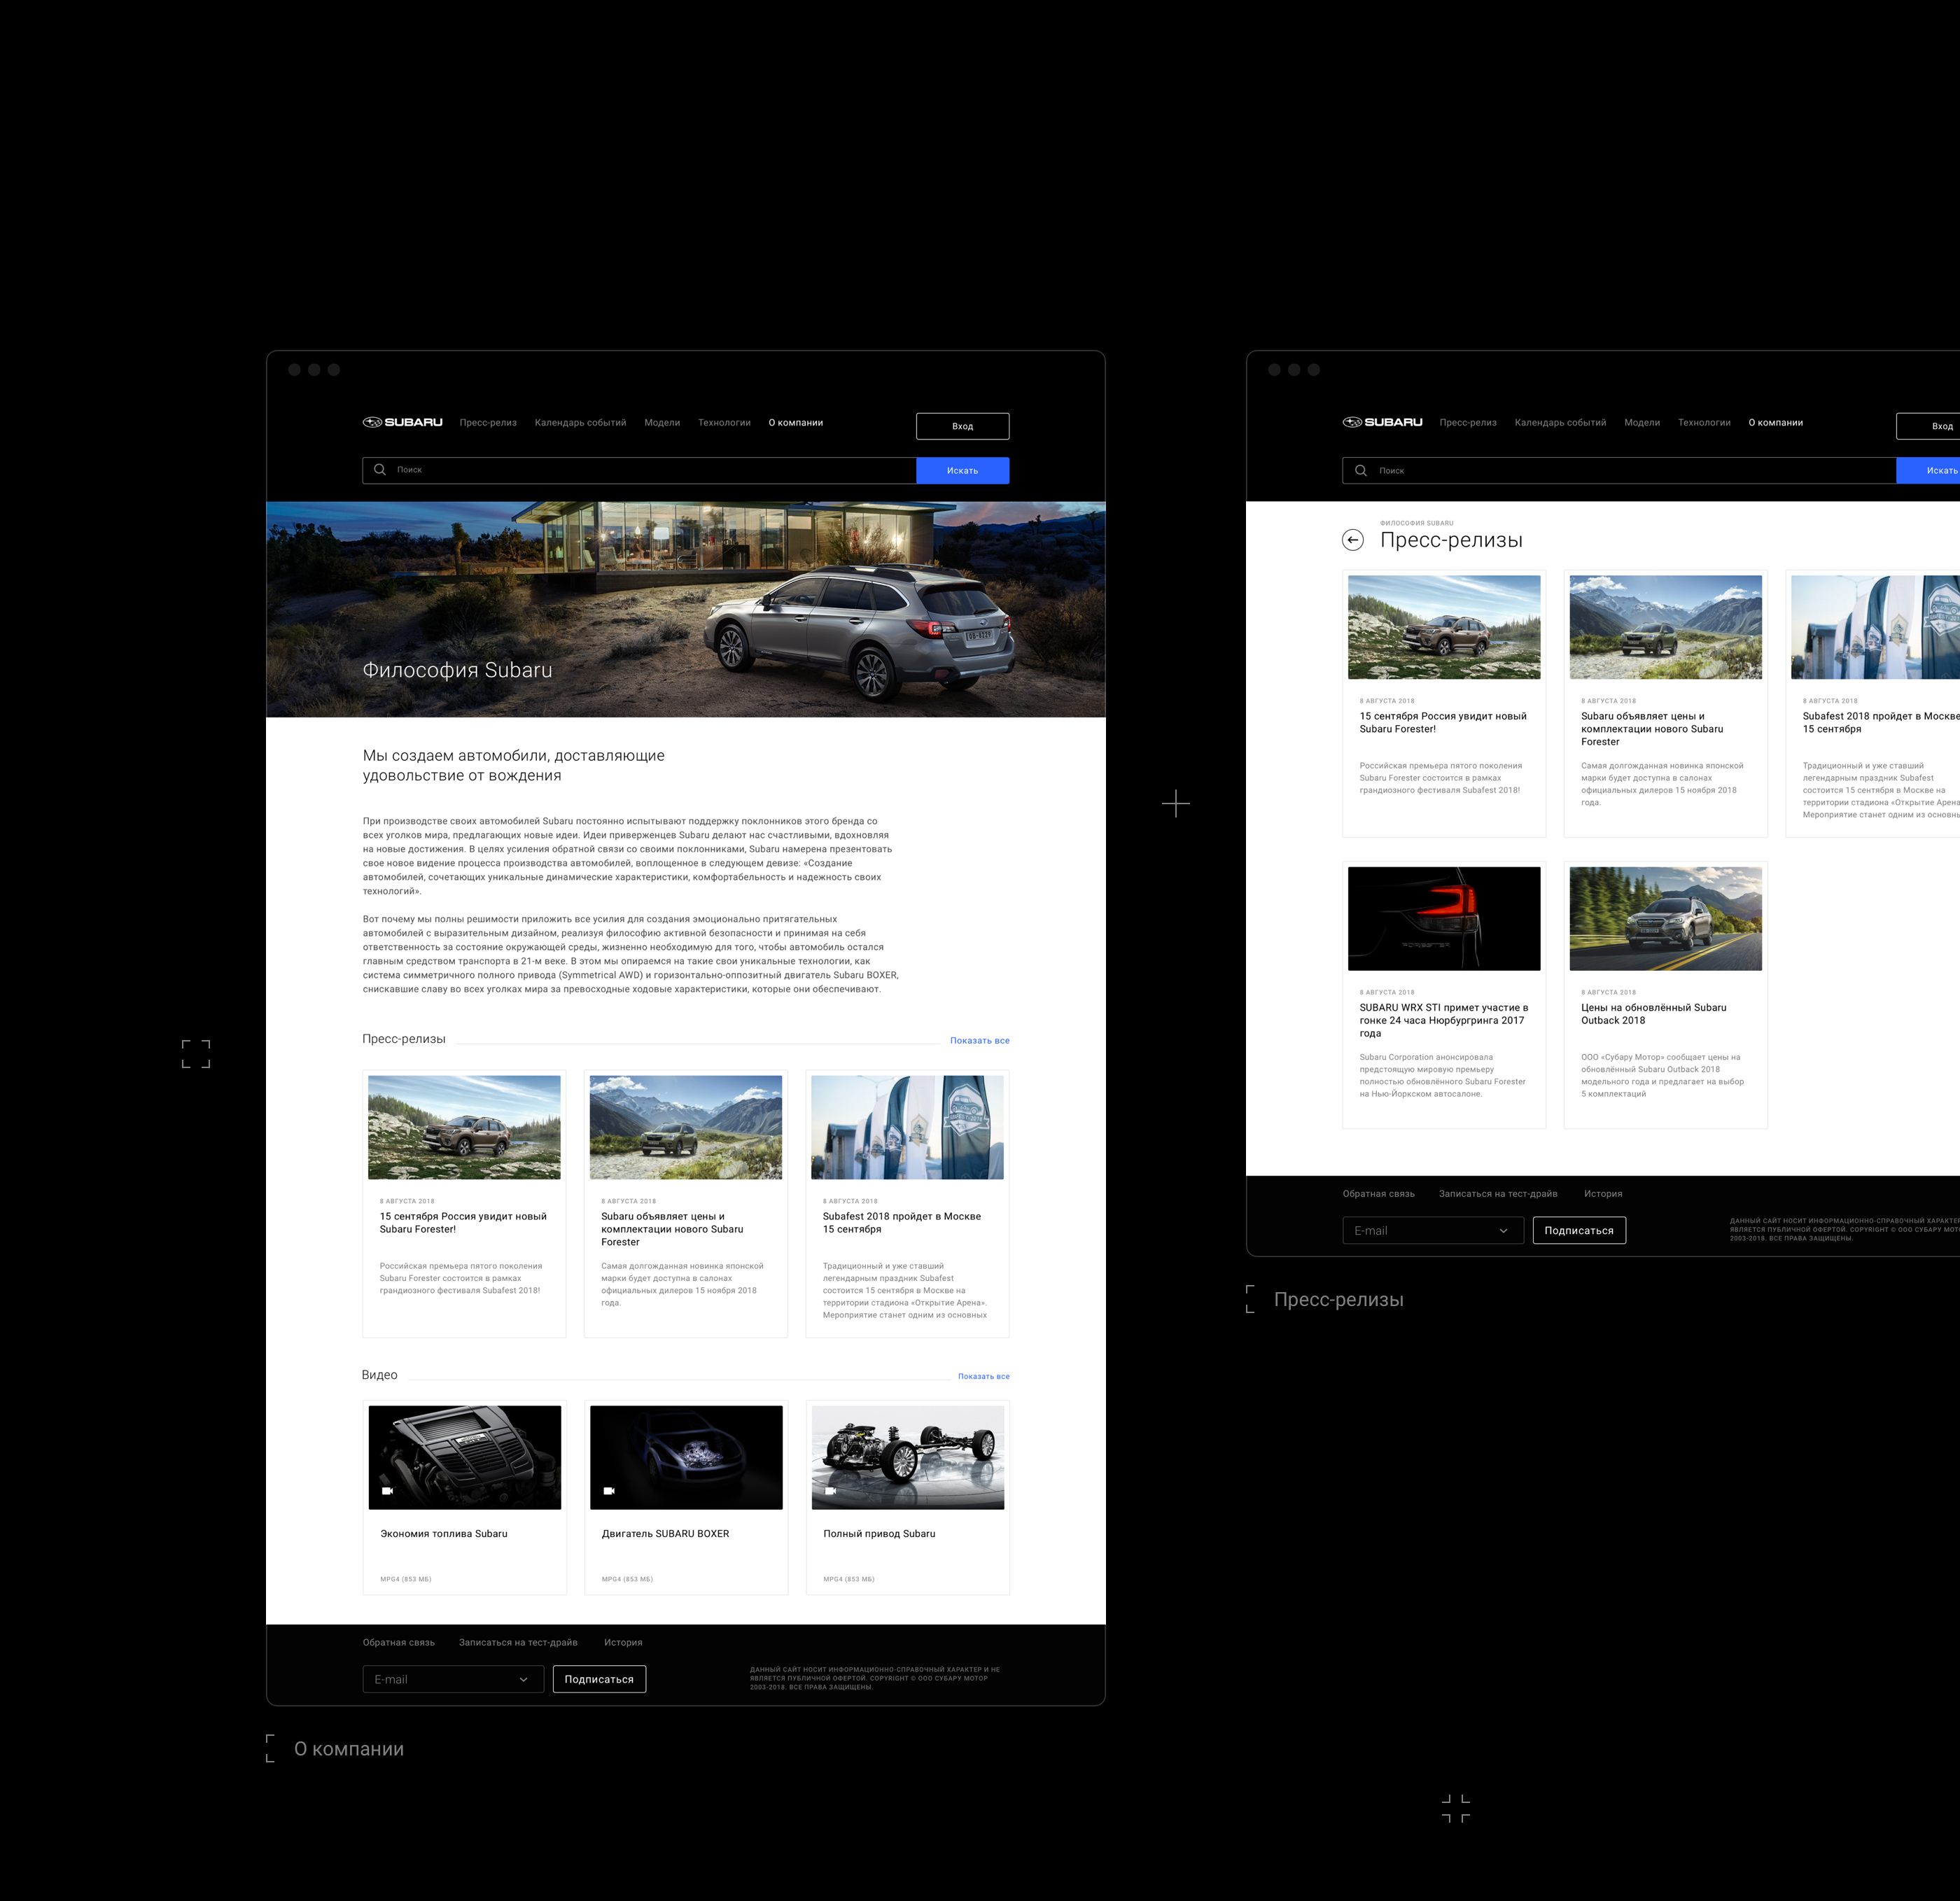The image size is (1960, 1901).
Task: Click the video camera icon on Двигатель SUBARU BOXER thumbnail
Action: (609, 1491)
